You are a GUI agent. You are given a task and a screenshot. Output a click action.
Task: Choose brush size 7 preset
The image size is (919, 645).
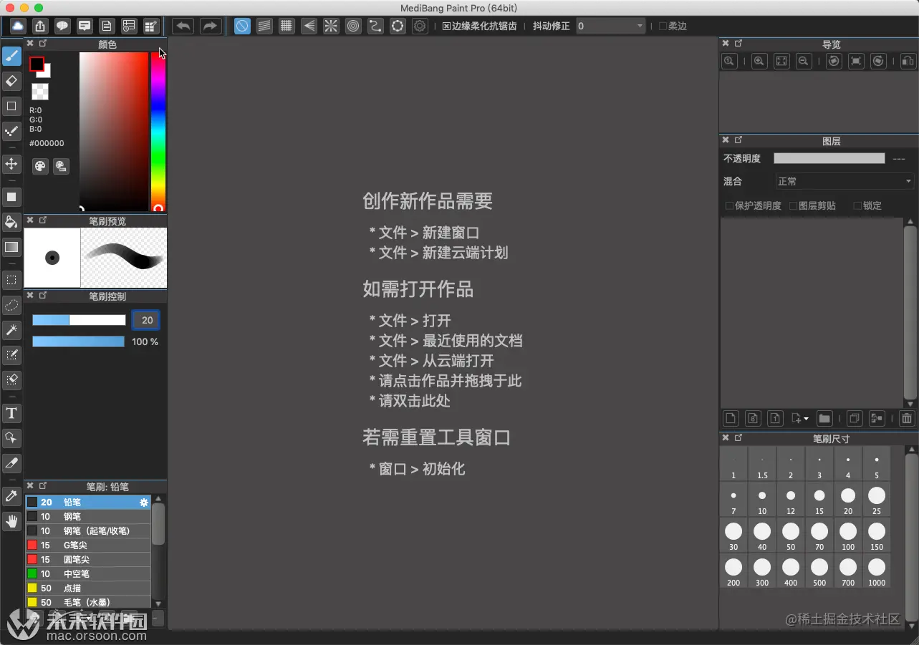[733, 499]
